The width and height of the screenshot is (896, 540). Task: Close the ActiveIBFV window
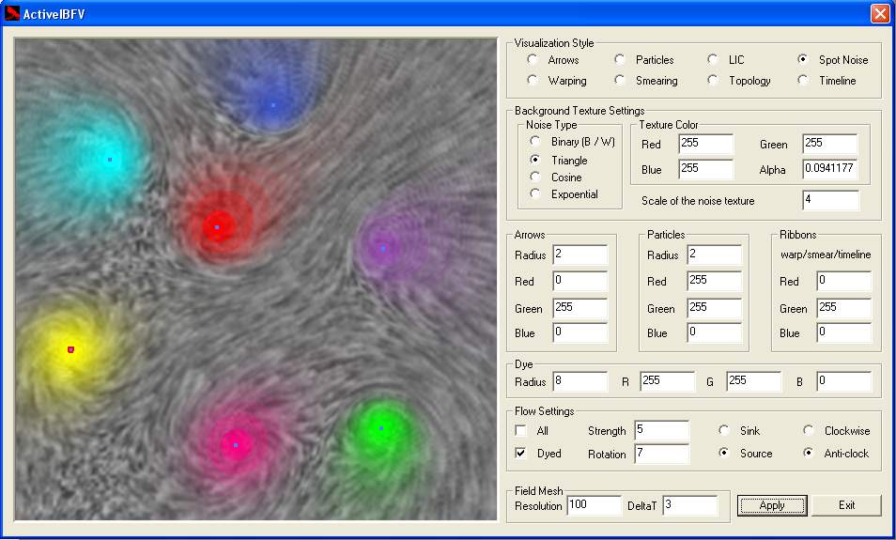tap(879, 13)
